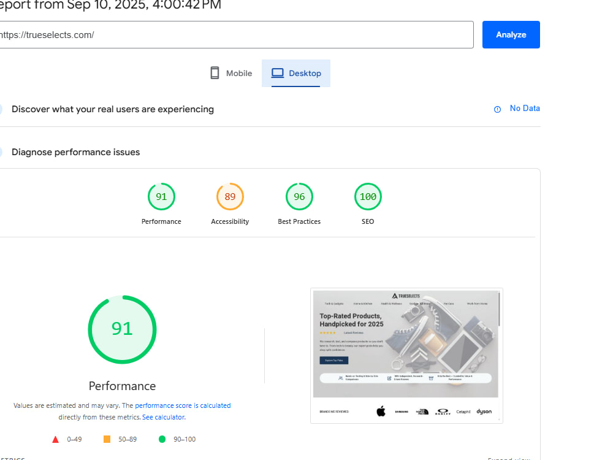This screenshot has width=613, height=460.
Task: Click the No Data info icon
Action: pyautogui.click(x=497, y=110)
